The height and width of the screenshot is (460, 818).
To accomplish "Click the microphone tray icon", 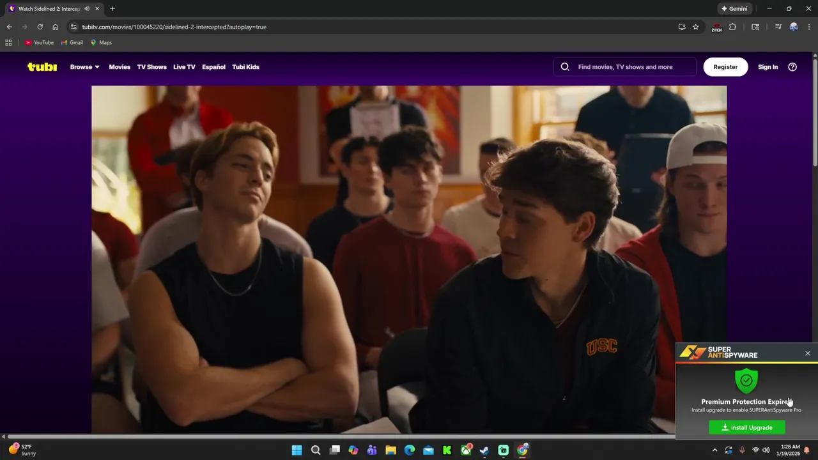I will coord(742,450).
